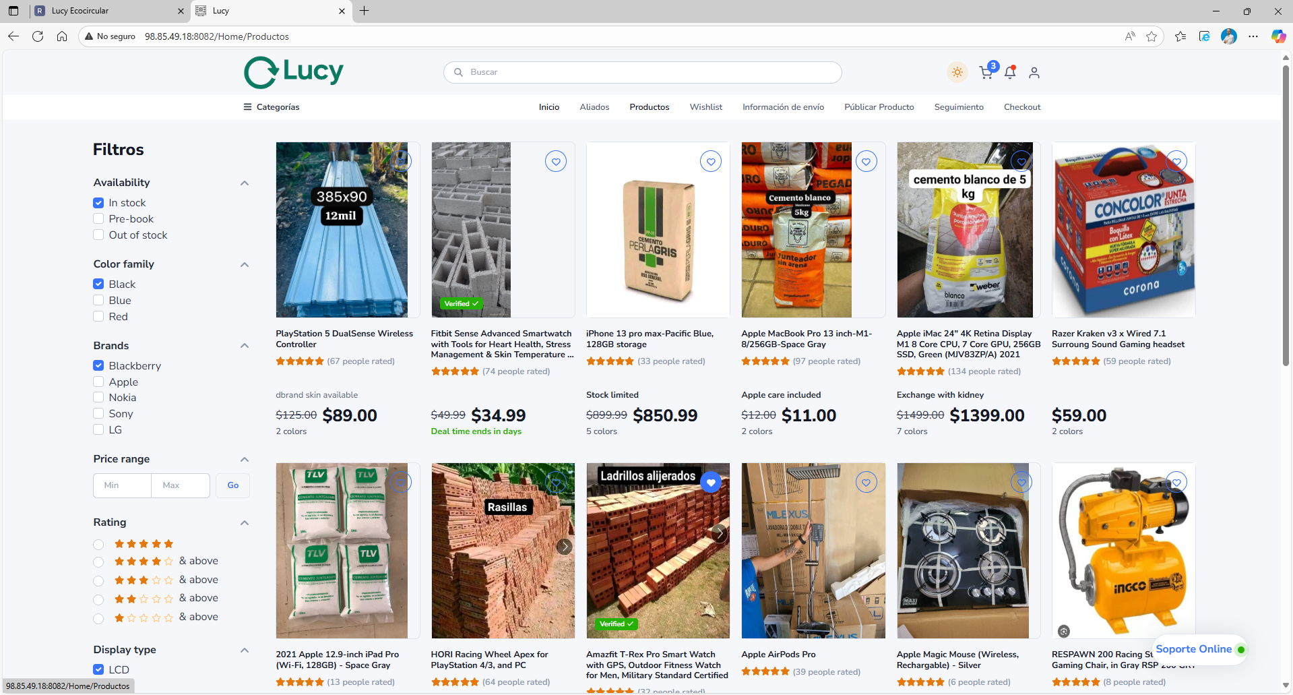This screenshot has width=1293, height=695.
Task: Click next-image arrow on Rasillas thumbnail
Action: (565, 547)
